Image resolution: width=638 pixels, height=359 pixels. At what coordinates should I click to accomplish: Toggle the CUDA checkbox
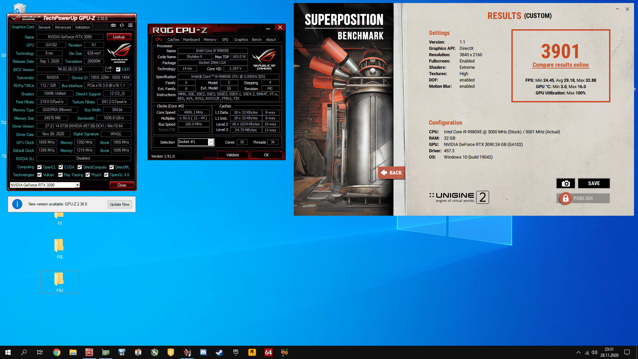pos(61,167)
